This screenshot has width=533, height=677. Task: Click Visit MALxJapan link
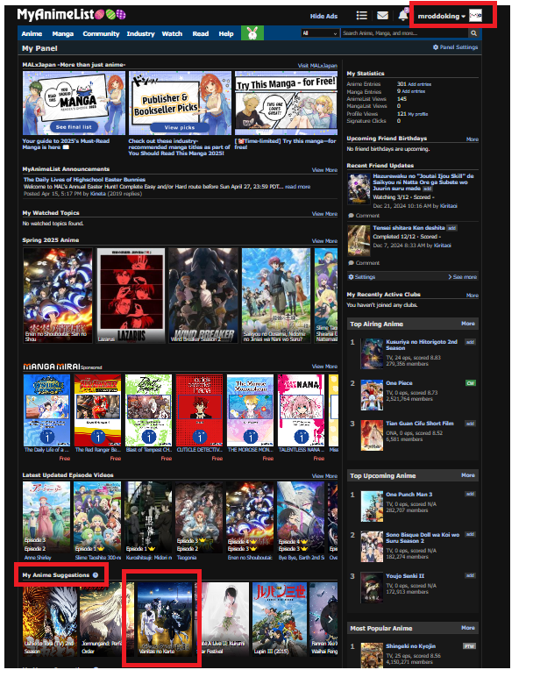pyautogui.click(x=317, y=66)
